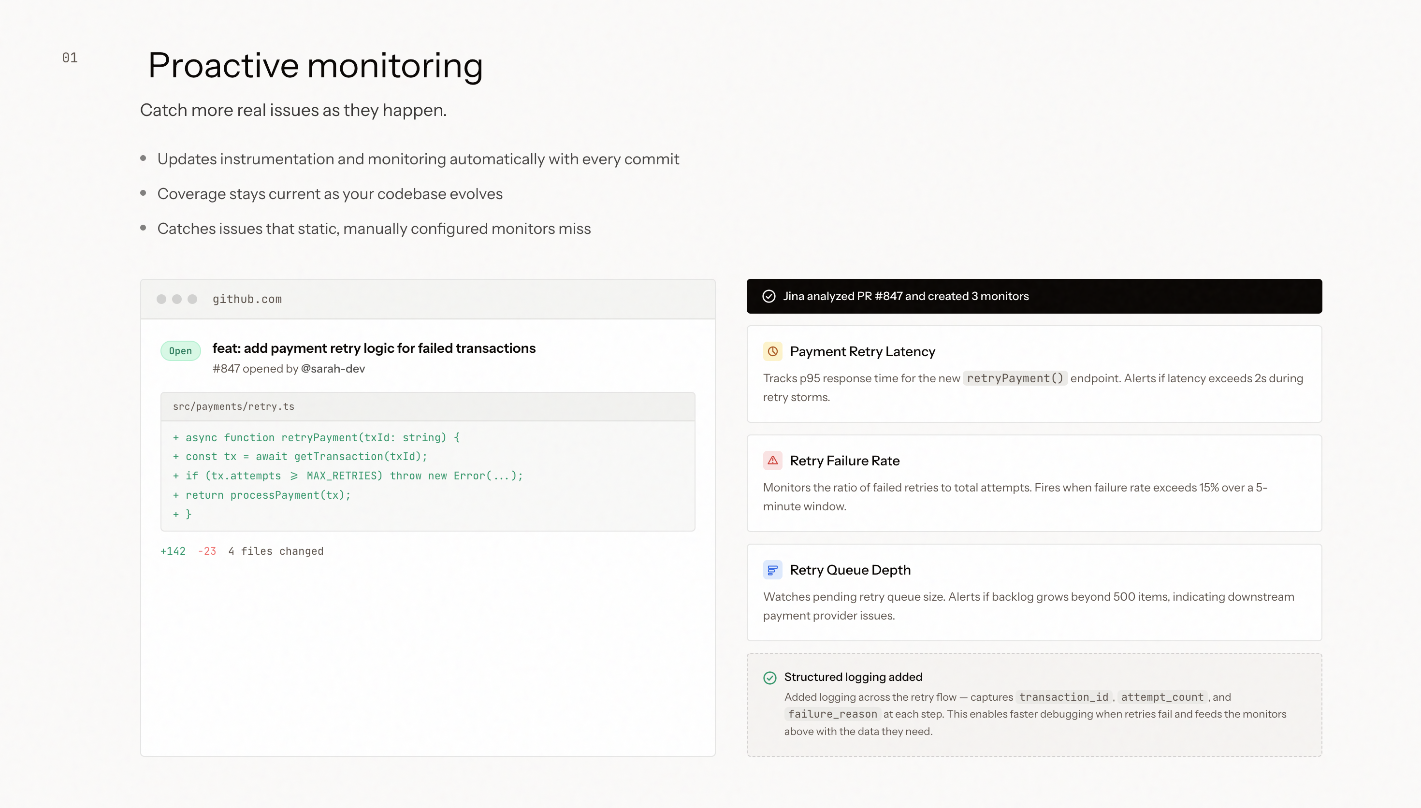Click the +142 additions count

tap(173, 551)
